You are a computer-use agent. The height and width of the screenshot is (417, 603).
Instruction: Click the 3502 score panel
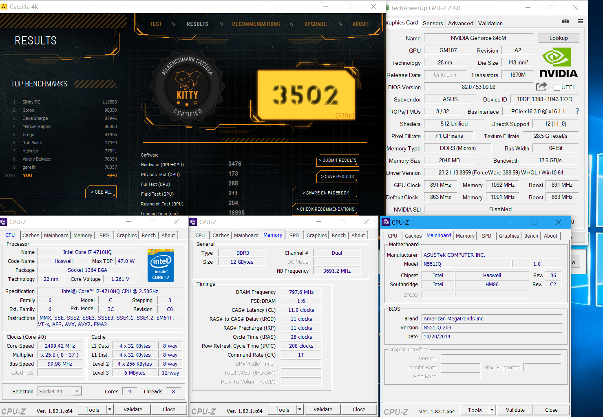(x=306, y=95)
